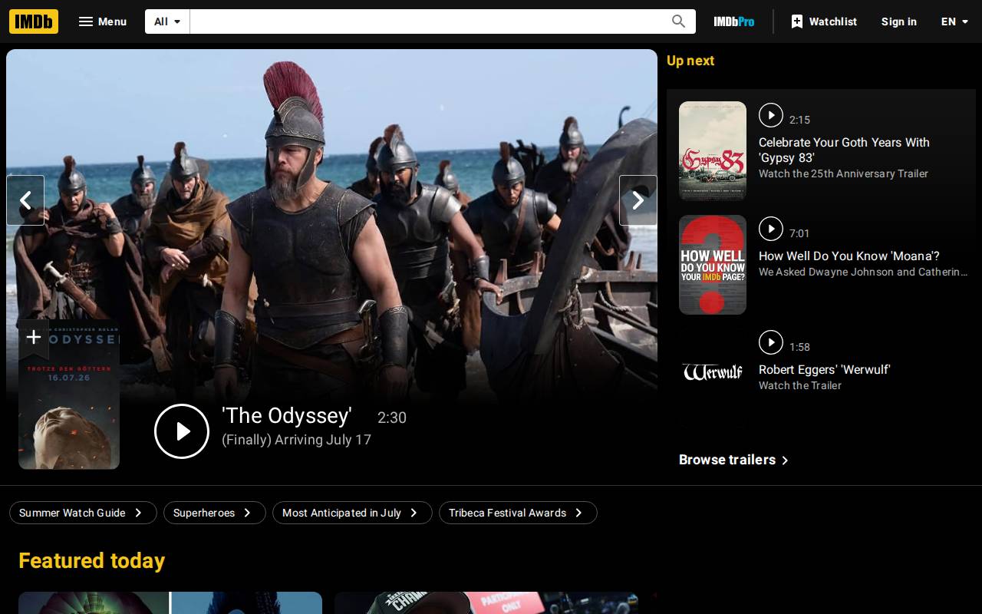The height and width of the screenshot is (614, 982).
Task: Open the Watchlist
Action: pyautogui.click(x=824, y=21)
